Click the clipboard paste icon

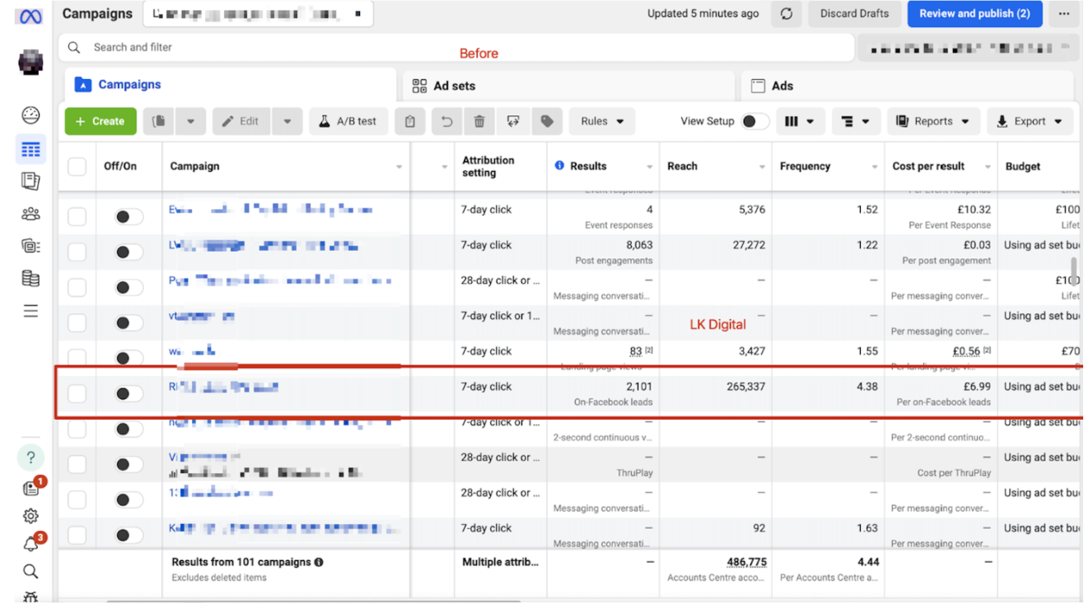(x=409, y=121)
